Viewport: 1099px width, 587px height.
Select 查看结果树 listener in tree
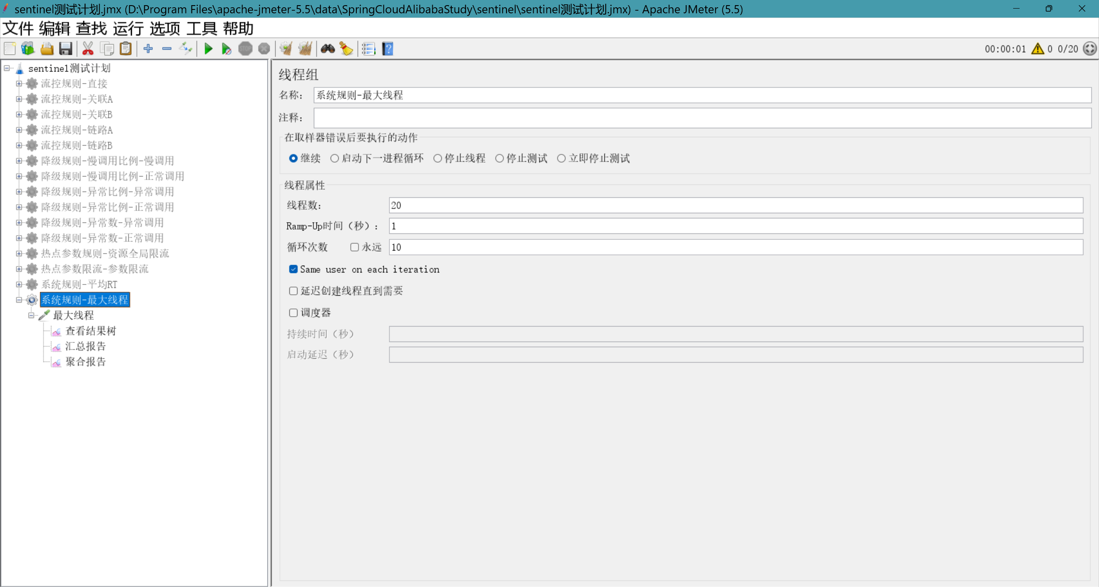click(x=90, y=331)
